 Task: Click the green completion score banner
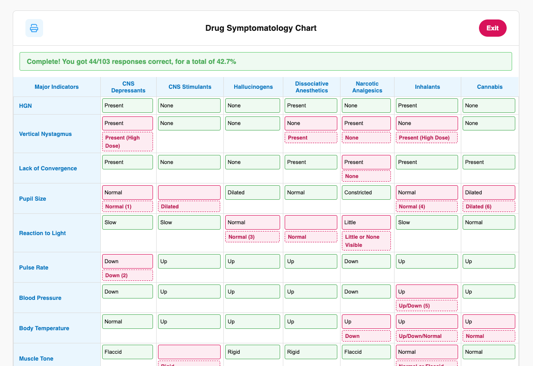(266, 61)
